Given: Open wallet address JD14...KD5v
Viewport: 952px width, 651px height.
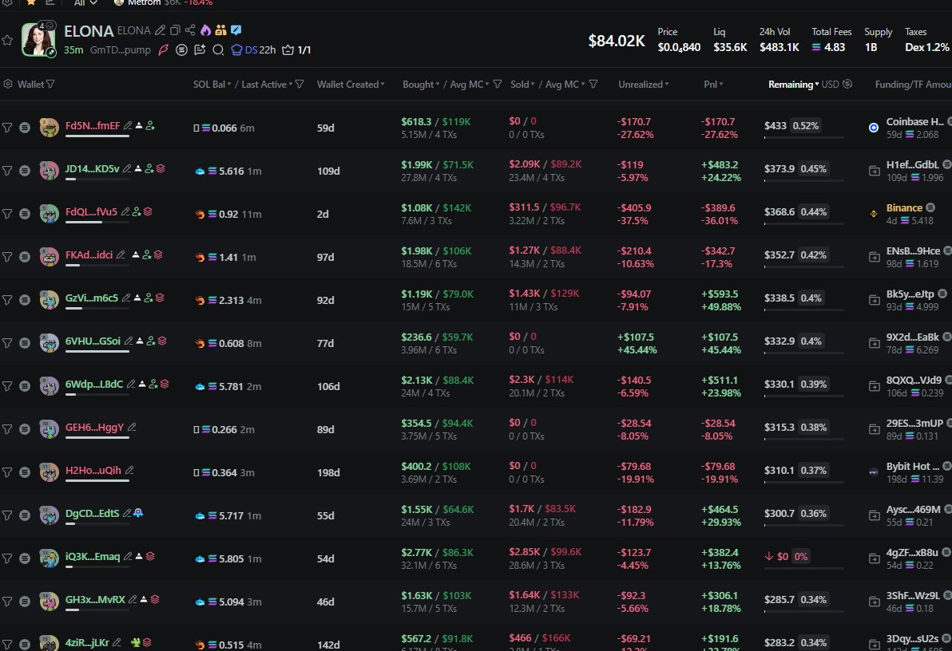Looking at the screenshot, I should point(92,168).
